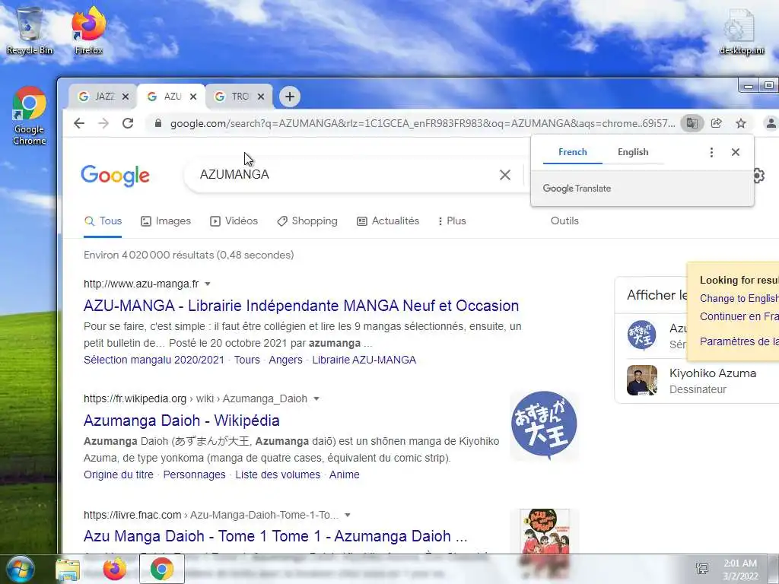
Task: Click the Google logo
Action: pos(116,176)
